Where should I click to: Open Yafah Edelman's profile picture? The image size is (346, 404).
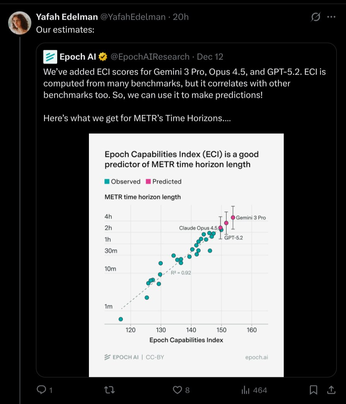coord(20,23)
